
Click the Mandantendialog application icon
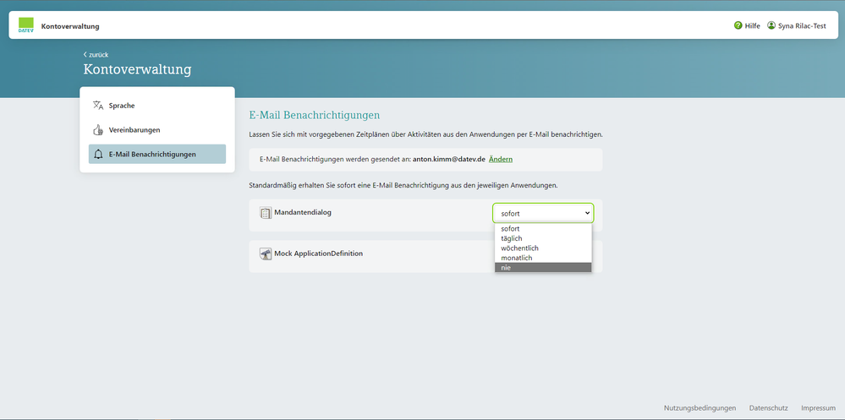265,213
